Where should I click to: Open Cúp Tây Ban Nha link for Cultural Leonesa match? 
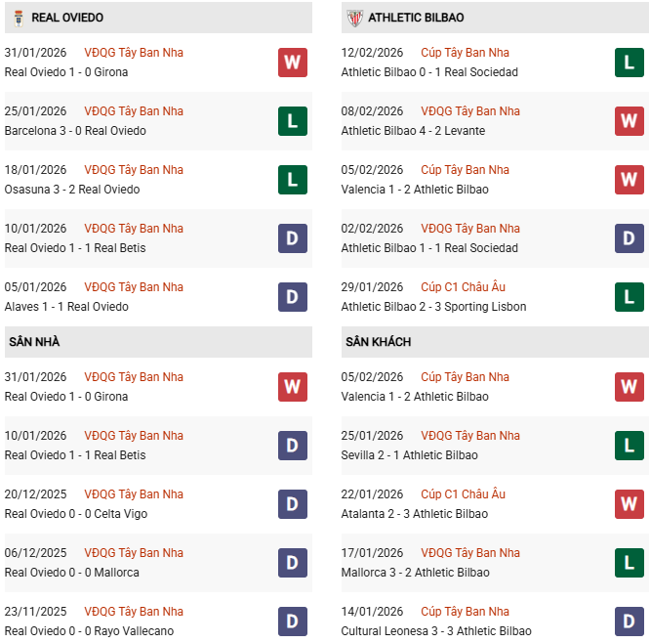465,612
